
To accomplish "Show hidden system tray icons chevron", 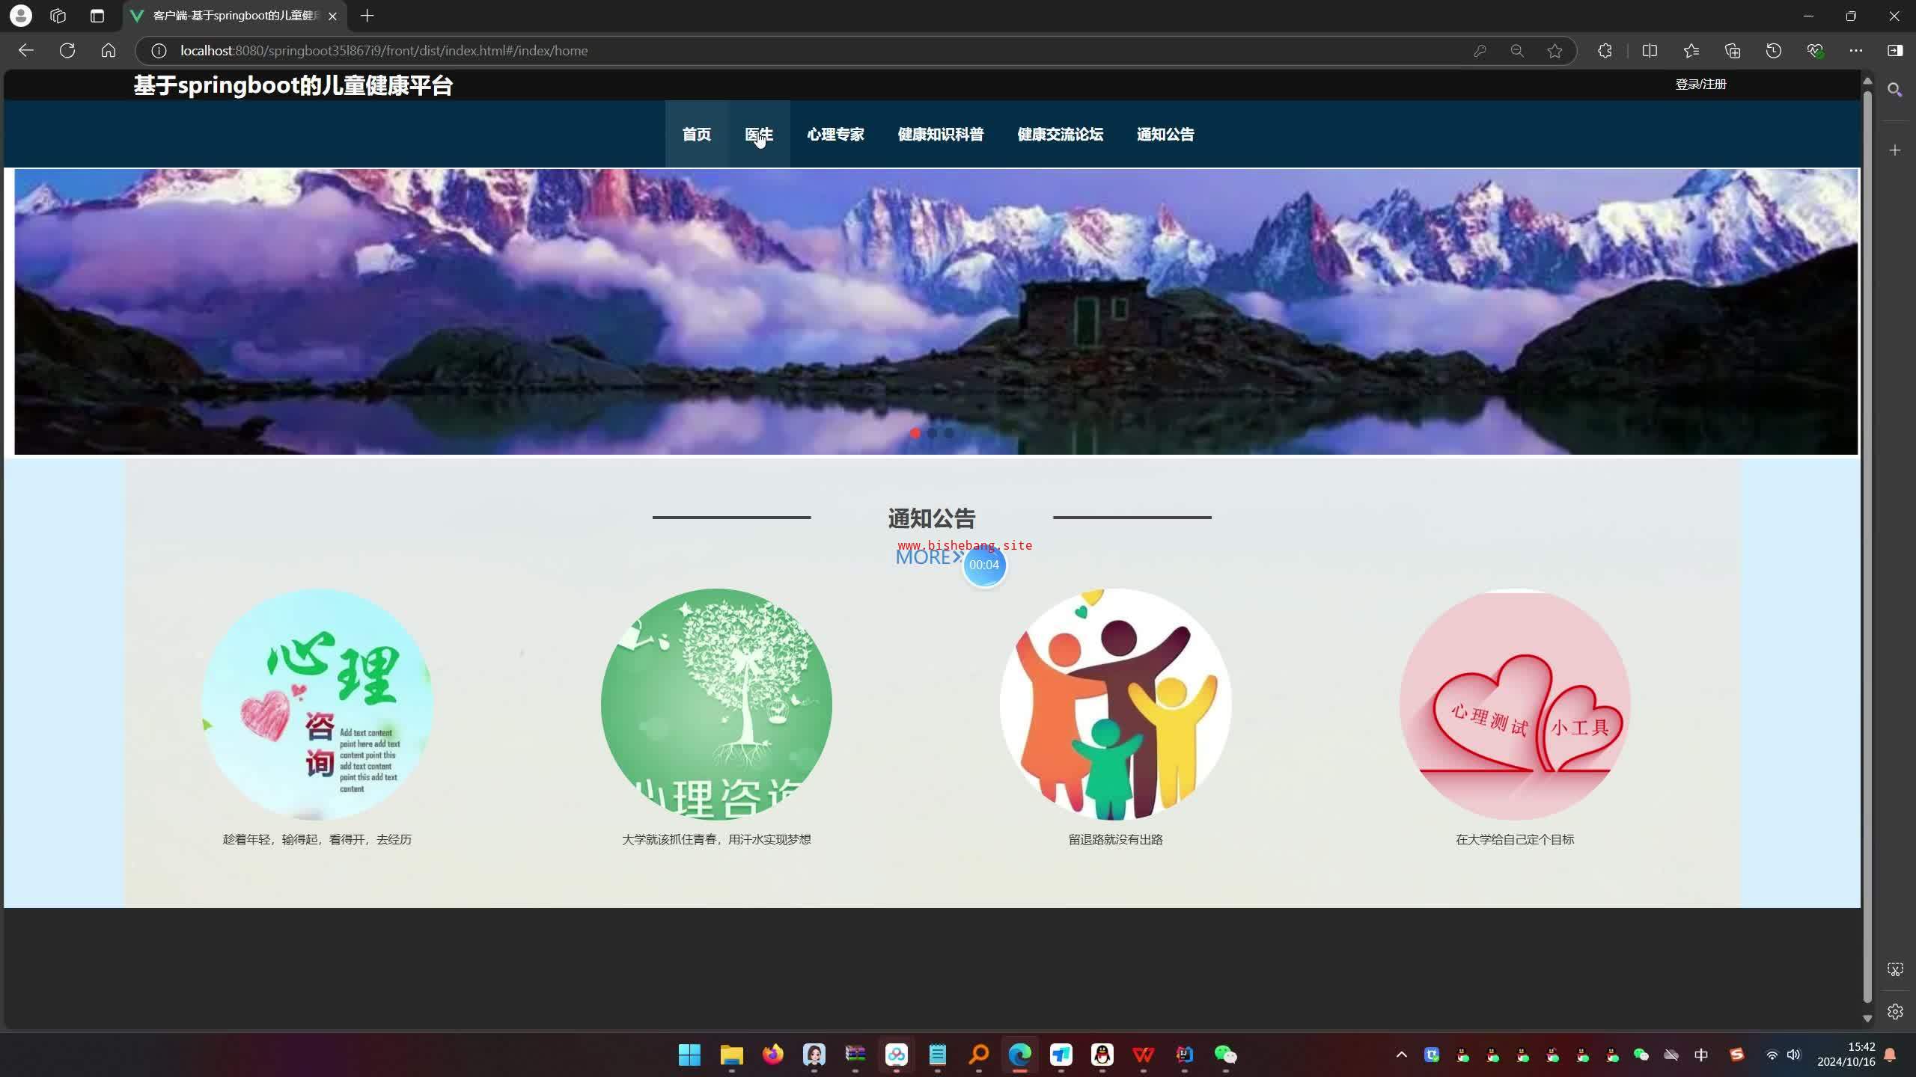I will coord(1401,1055).
